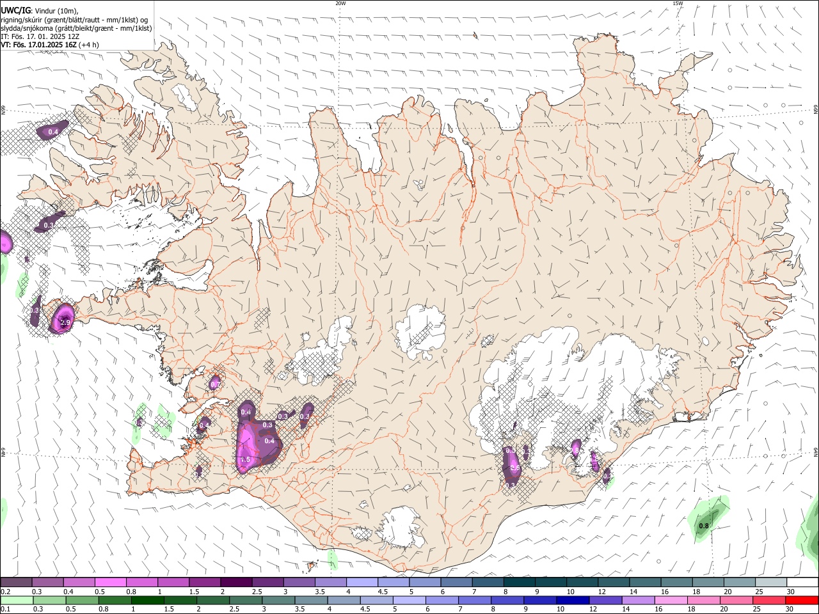Click the deep navy blue 10 swatch in the lower legend

click(x=573, y=600)
